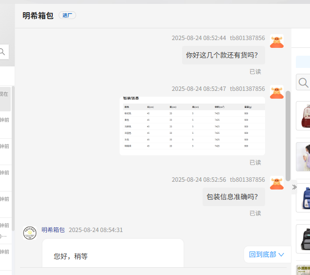Open the black backpack product thumbnail
This screenshot has height=275, width=310.
tap(303, 238)
